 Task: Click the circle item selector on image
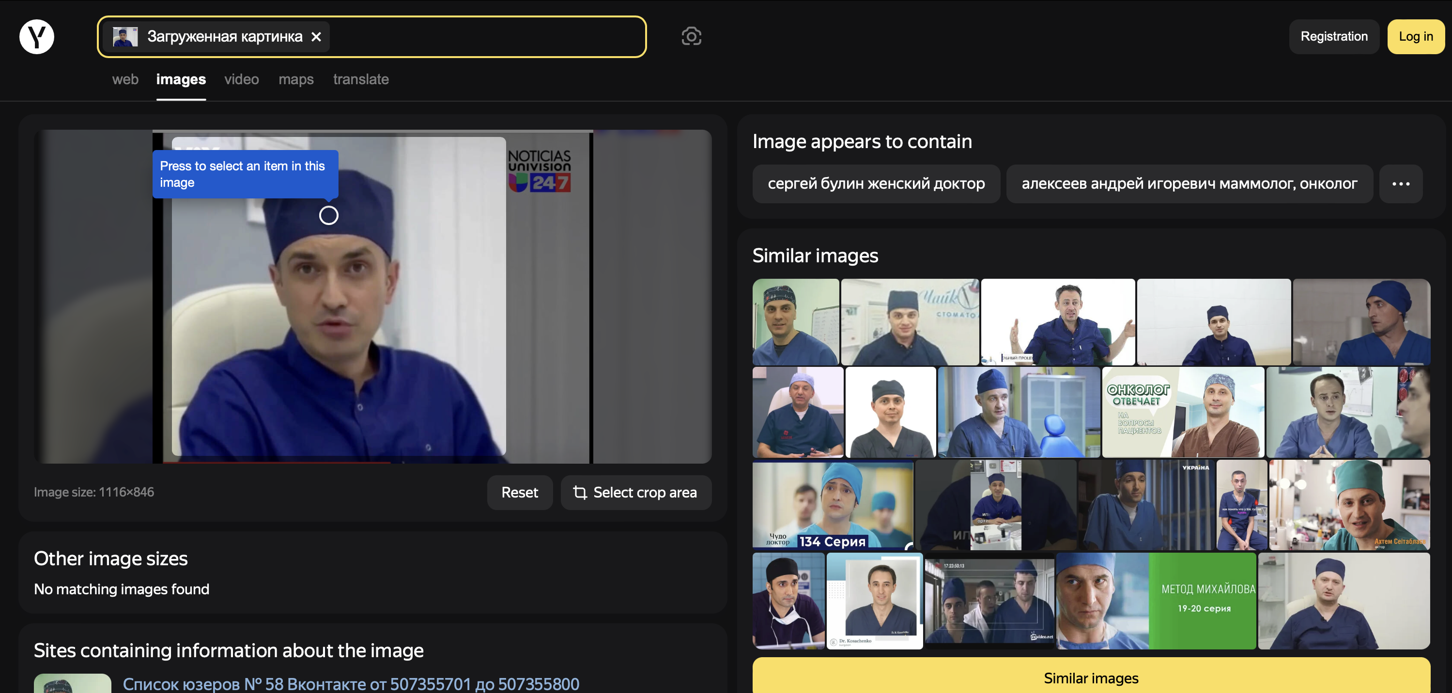pyautogui.click(x=329, y=215)
